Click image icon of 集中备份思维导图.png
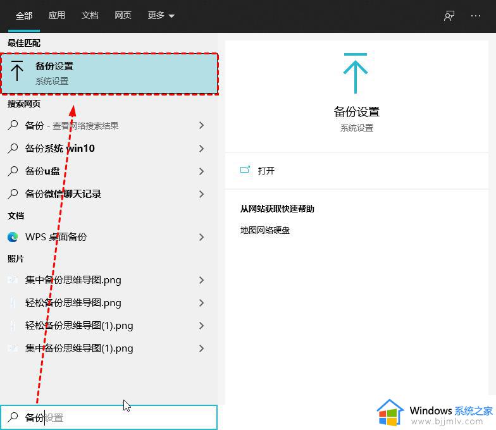The image size is (496, 430). click(x=13, y=279)
